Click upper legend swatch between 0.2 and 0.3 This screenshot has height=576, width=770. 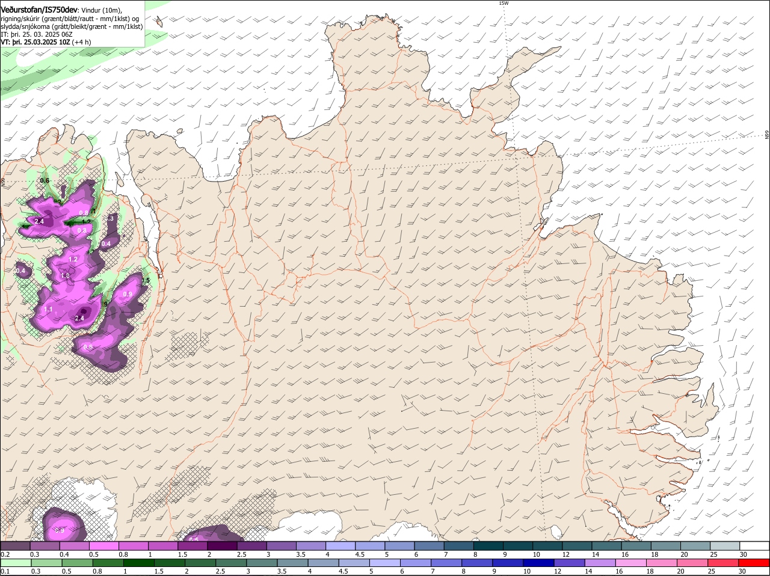[15, 546]
